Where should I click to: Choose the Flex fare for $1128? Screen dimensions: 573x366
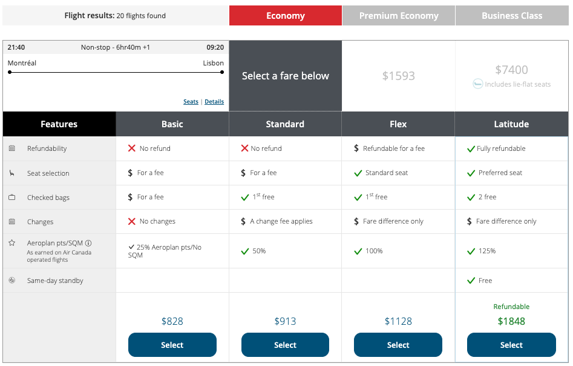(398, 345)
